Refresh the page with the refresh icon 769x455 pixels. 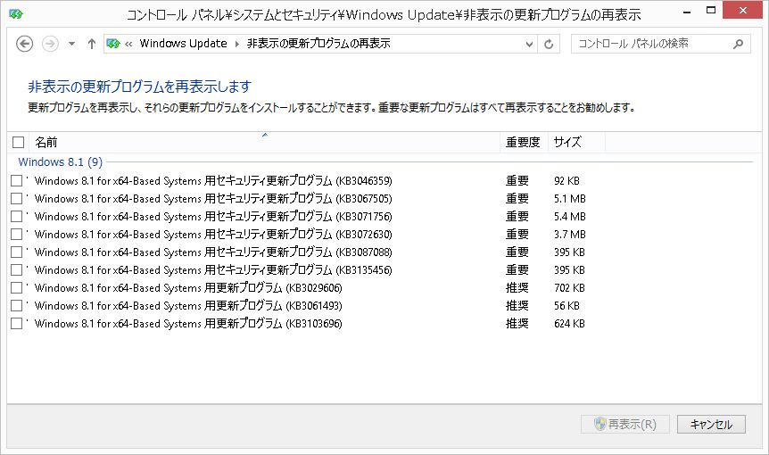coord(549,44)
